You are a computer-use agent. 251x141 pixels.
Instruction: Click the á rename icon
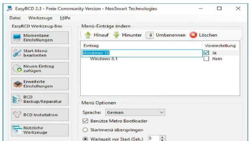[150, 35]
